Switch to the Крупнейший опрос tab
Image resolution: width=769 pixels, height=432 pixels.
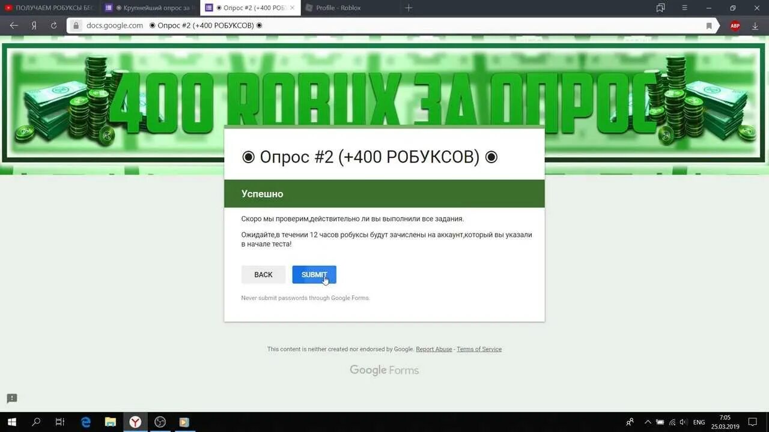(x=148, y=8)
